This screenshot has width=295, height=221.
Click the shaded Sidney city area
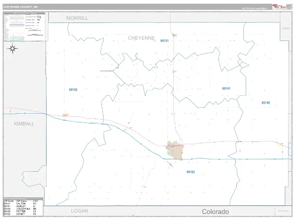[175, 150]
